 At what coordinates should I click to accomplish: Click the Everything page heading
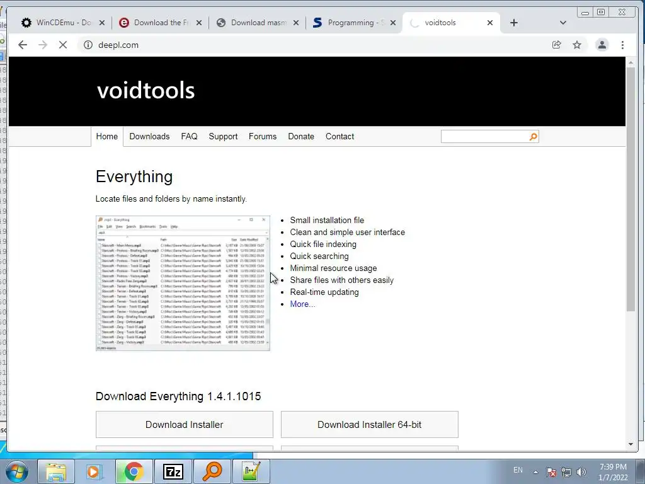[134, 176]
